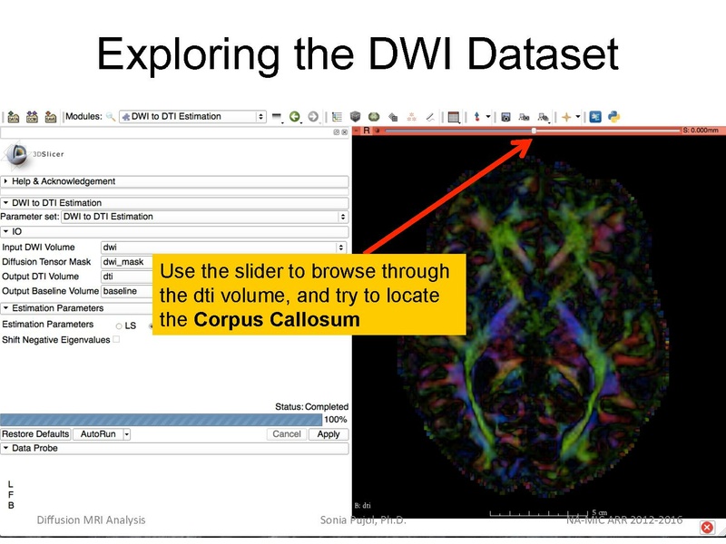
Task: Open the AutoRun dropdown arrow
Action: 127,434
